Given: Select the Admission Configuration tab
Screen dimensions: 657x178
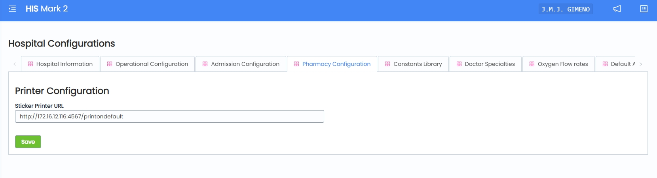Looking at the screenshot, I should [245, 64].
